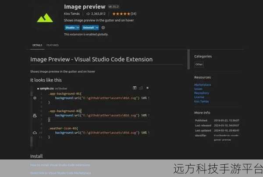Viewport: 263px width, 177px height.
Task: Uninstall the Image preview extension
Action: (89, 28)
